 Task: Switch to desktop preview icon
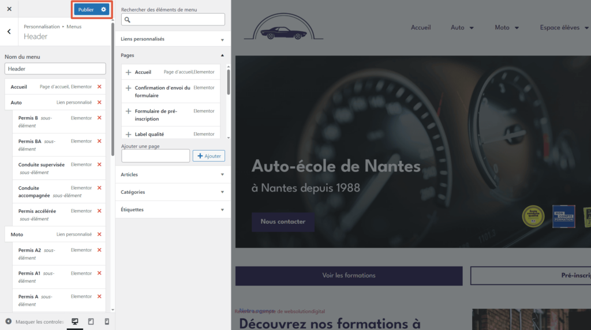point(74,321)
